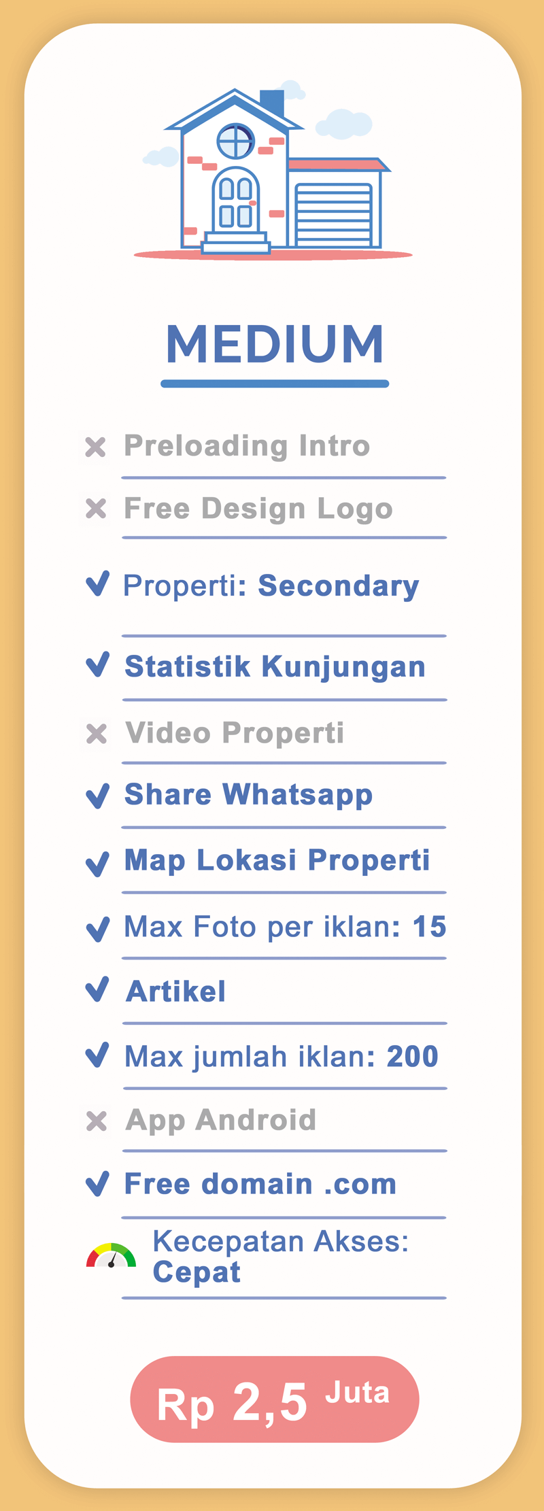Click the X icon beside App Android
This screenshot has width=544, height=1511.
[x=97, y=1121]
